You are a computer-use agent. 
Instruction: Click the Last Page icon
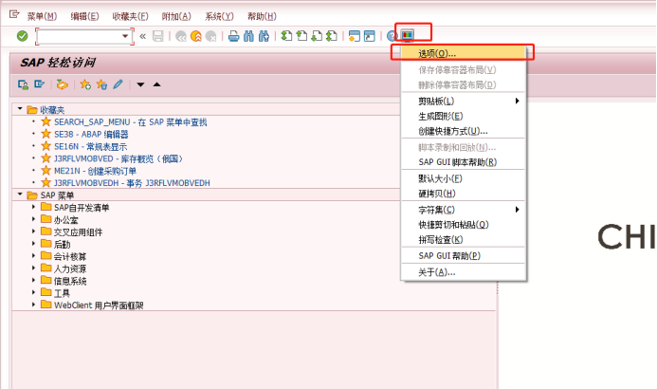click(x=332, y=36)
